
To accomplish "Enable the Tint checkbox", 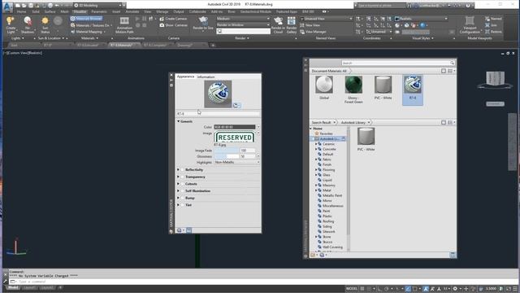I will pyautogui.click(x=182, y=205).
